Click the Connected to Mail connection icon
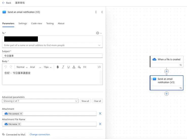The image size is (187, 139). [x=3, y=134]
